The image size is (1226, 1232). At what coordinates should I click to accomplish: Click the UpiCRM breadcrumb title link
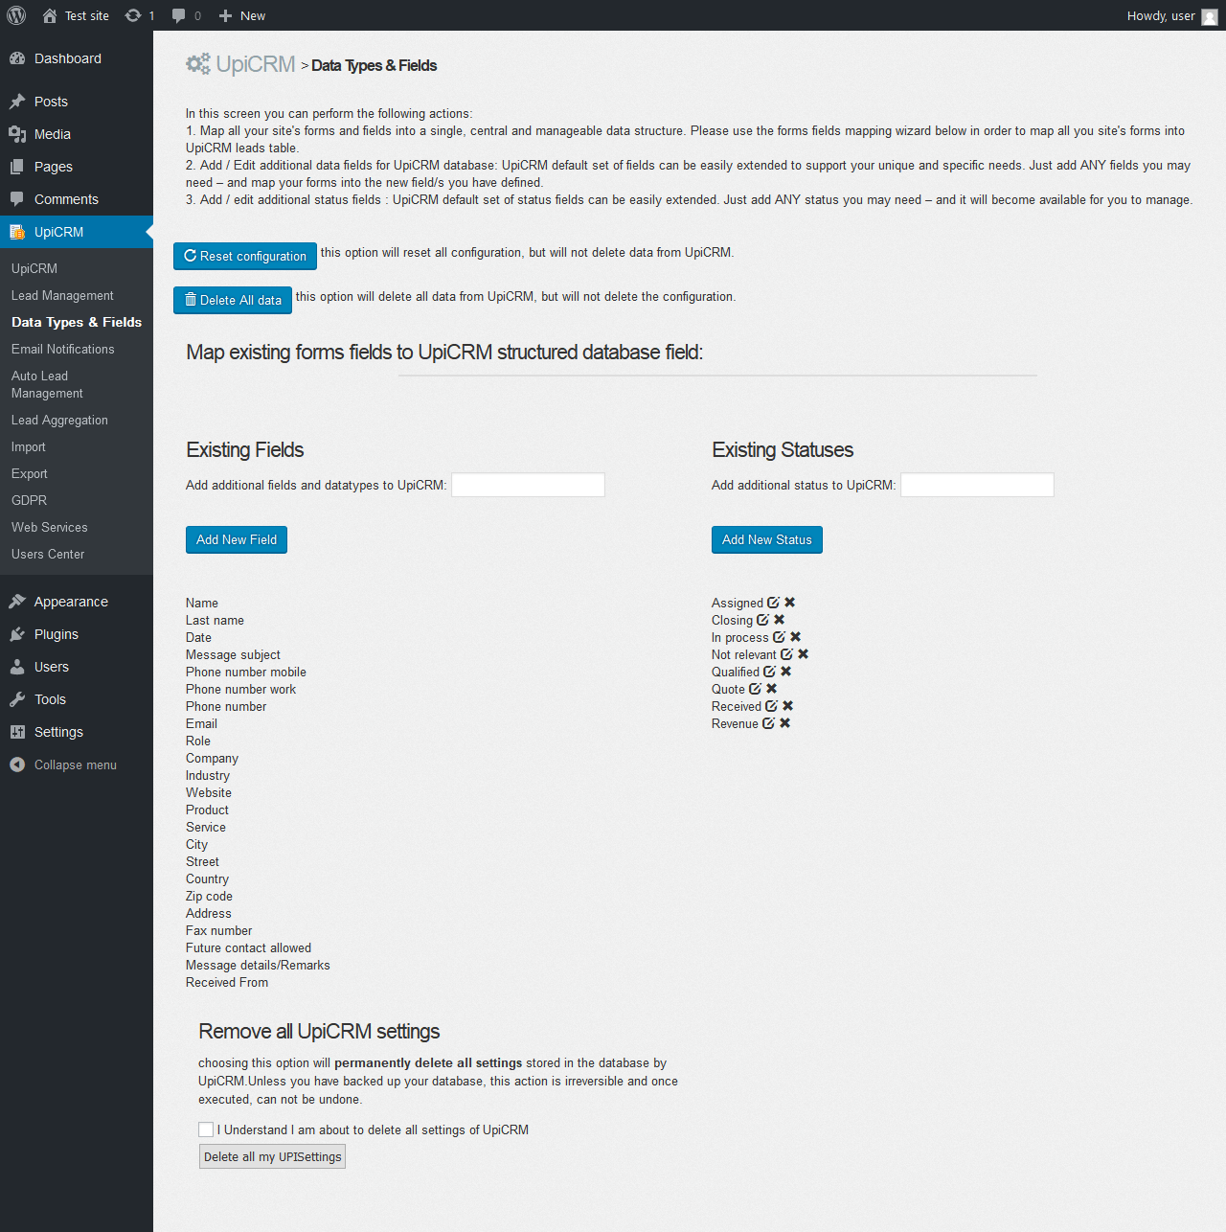click(x=256, y=64)
